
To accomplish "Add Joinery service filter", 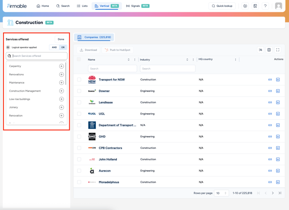I will 61,107.
